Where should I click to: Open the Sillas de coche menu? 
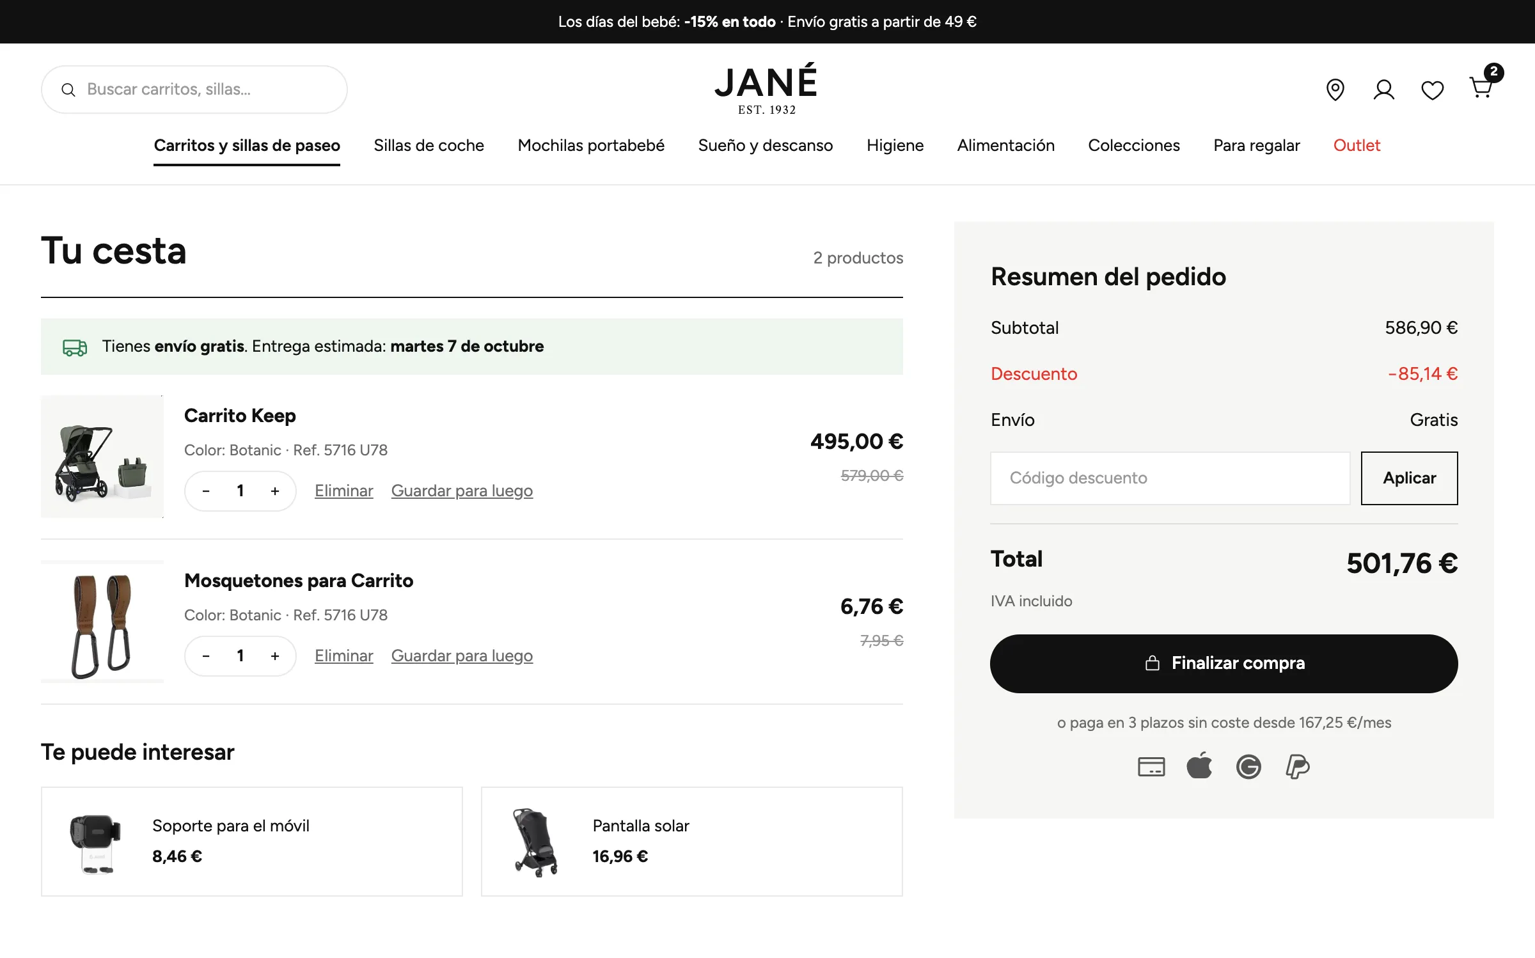point(429,145)
